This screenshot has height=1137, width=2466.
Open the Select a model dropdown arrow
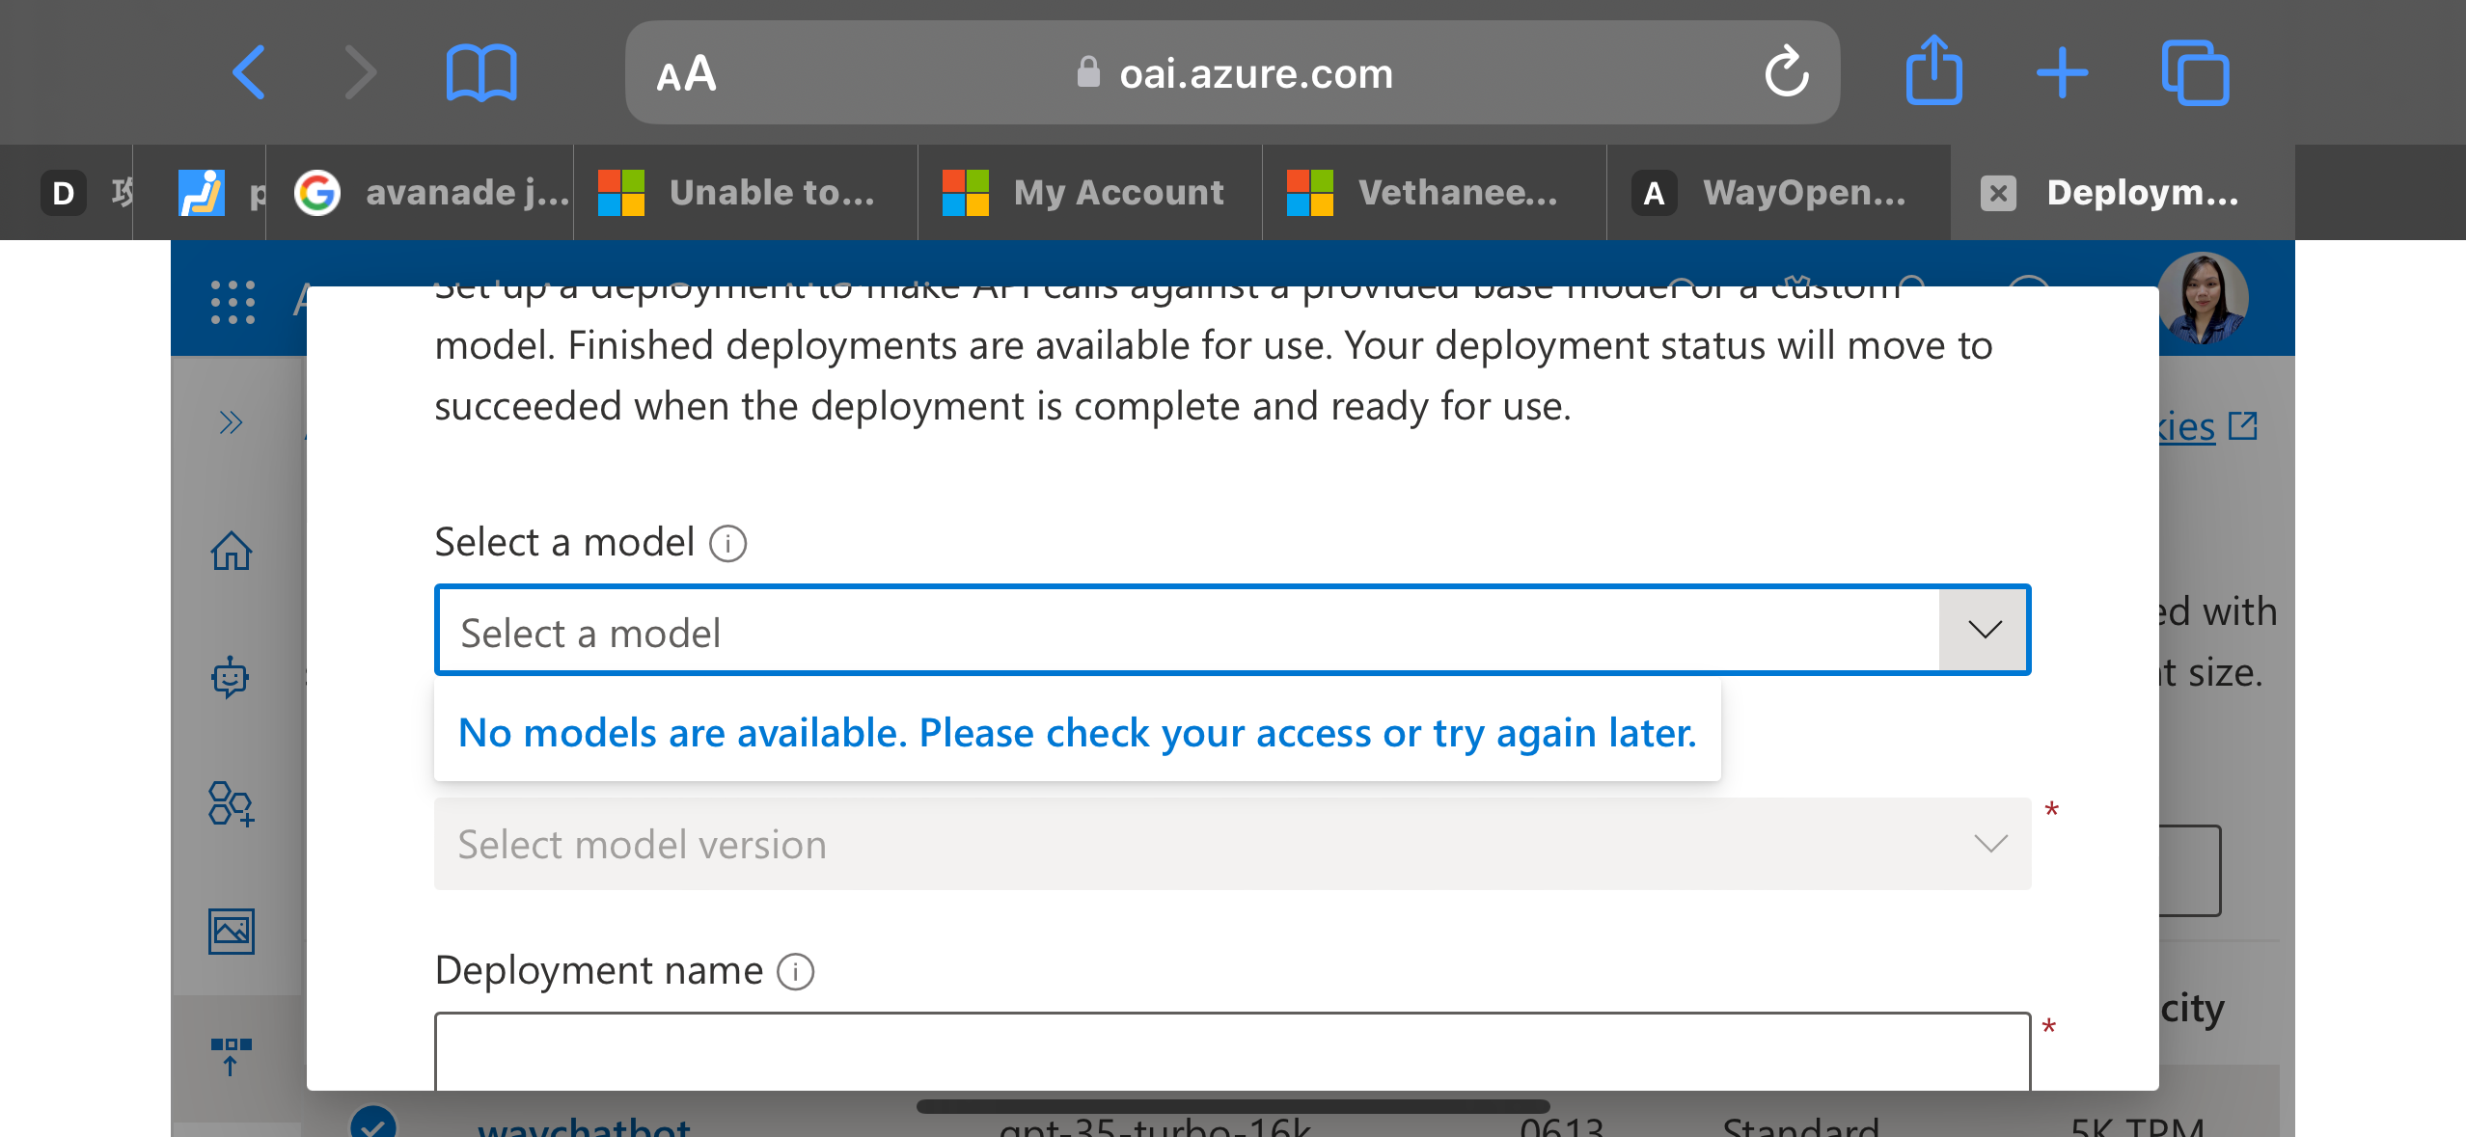point(1984,631)
